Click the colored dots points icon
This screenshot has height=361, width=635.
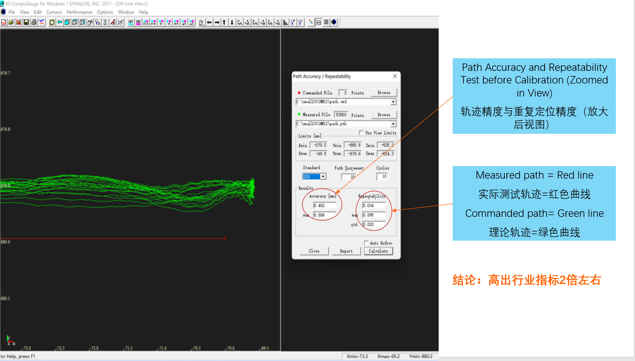click(x=311, y=22)
